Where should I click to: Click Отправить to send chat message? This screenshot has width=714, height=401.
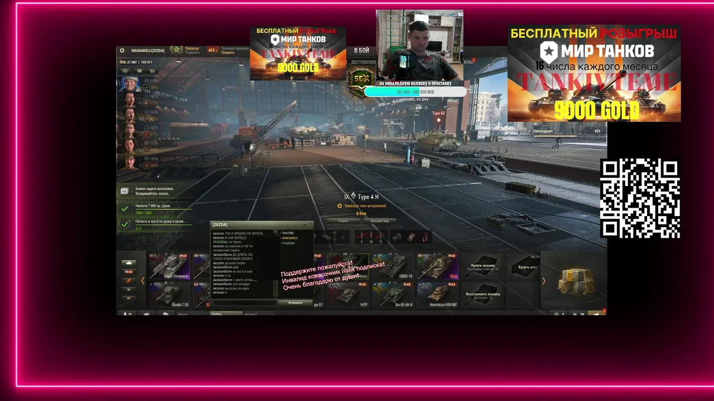[295, 302]
